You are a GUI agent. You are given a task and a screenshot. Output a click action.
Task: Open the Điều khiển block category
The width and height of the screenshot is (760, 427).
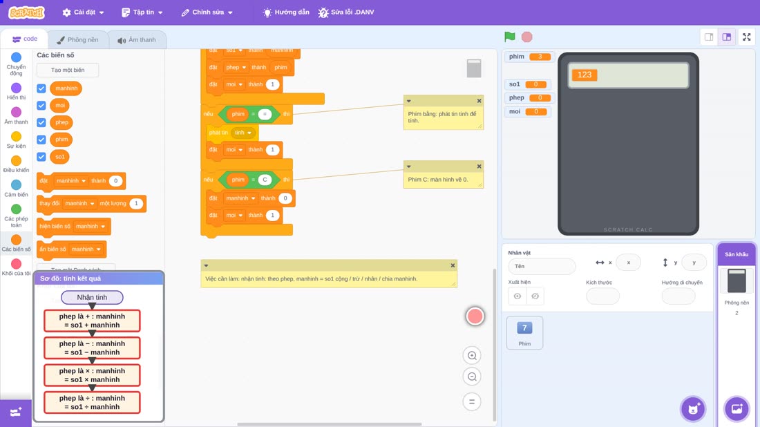click(x=16, y=164)
